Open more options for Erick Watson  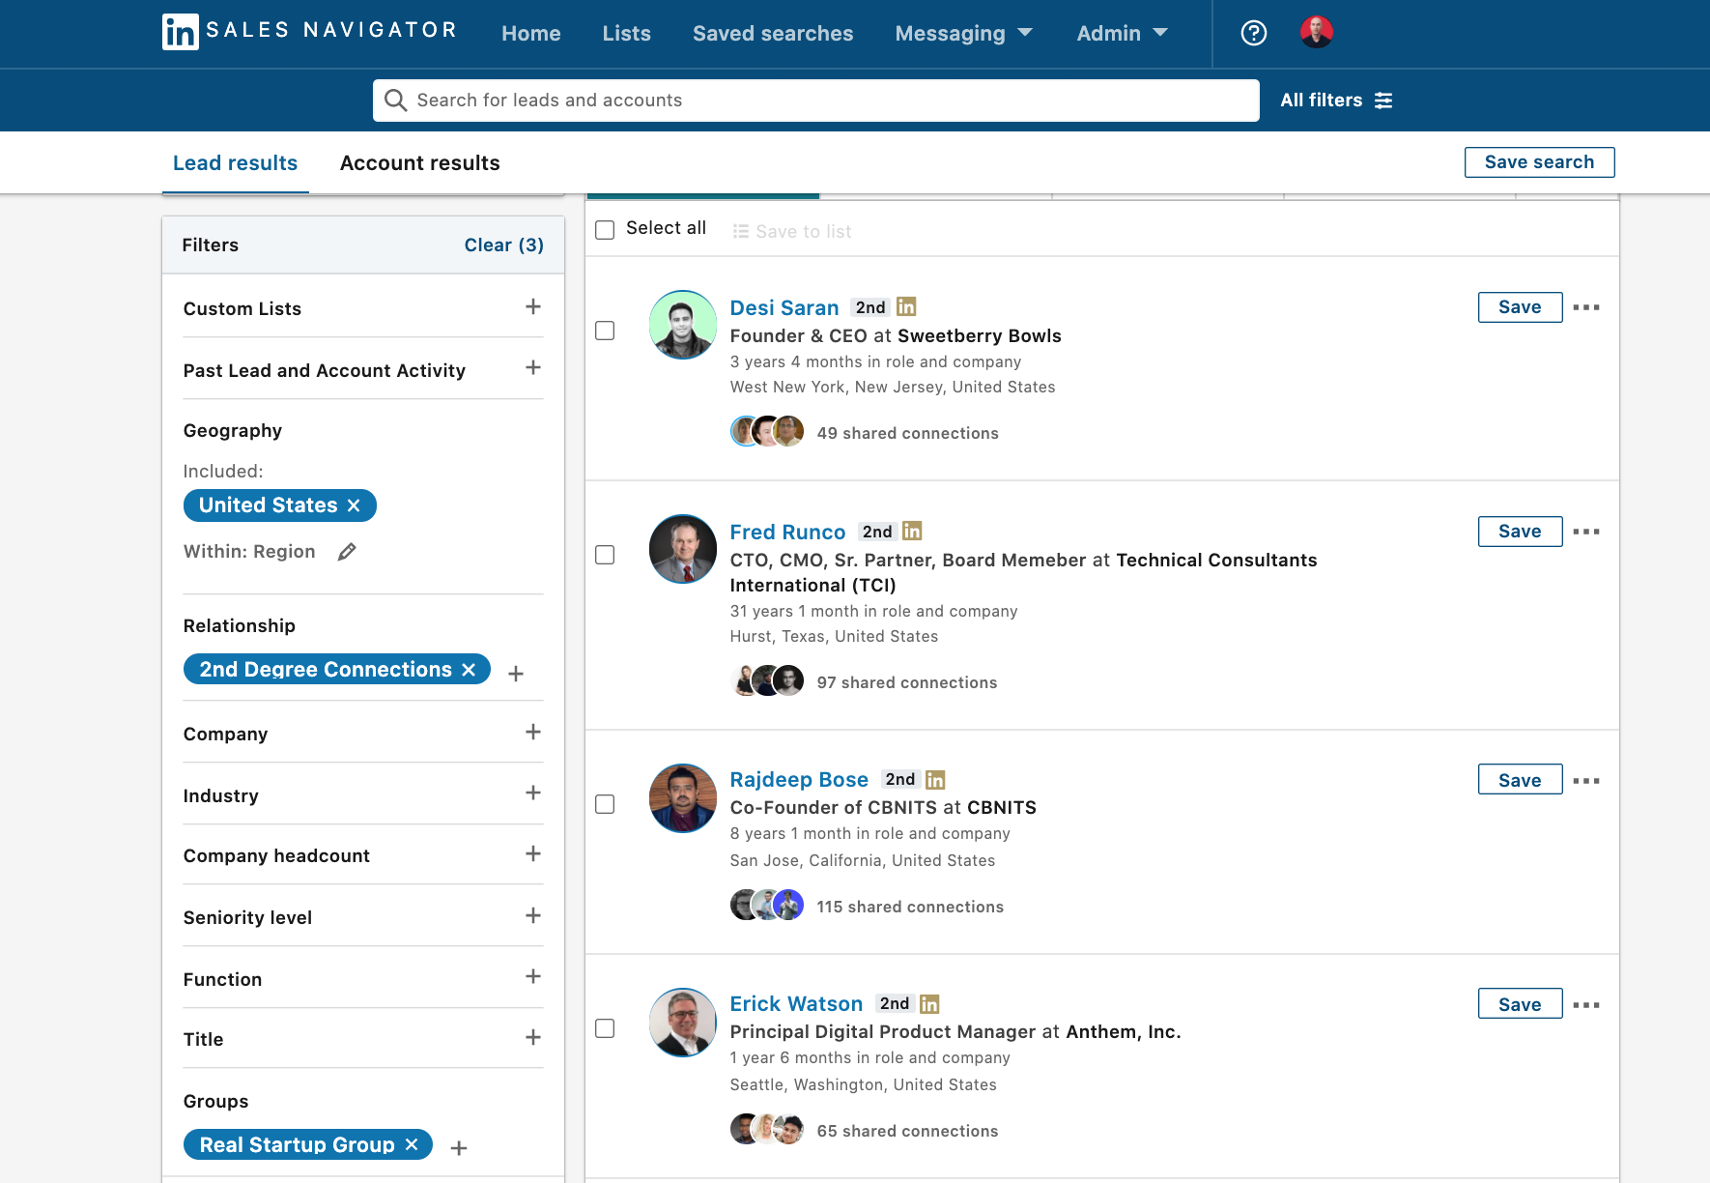pyautogui.click(x=1586, y=1005)
